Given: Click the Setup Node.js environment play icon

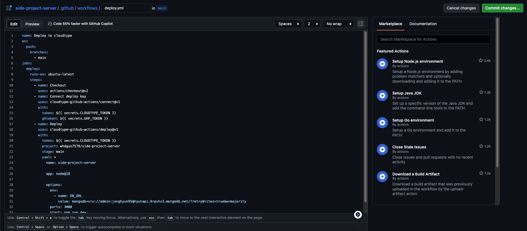Looking at the screenshot, I should pos(382,64).
